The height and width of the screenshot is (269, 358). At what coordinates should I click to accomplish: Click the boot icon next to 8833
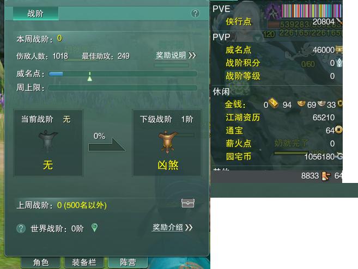(326, 176)
